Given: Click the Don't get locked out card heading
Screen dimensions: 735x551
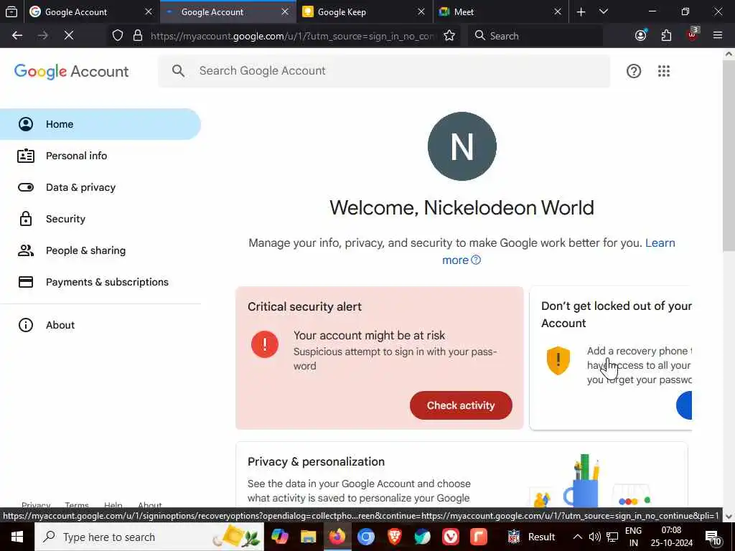Looking at the screenshot, I should pos(616,314).
